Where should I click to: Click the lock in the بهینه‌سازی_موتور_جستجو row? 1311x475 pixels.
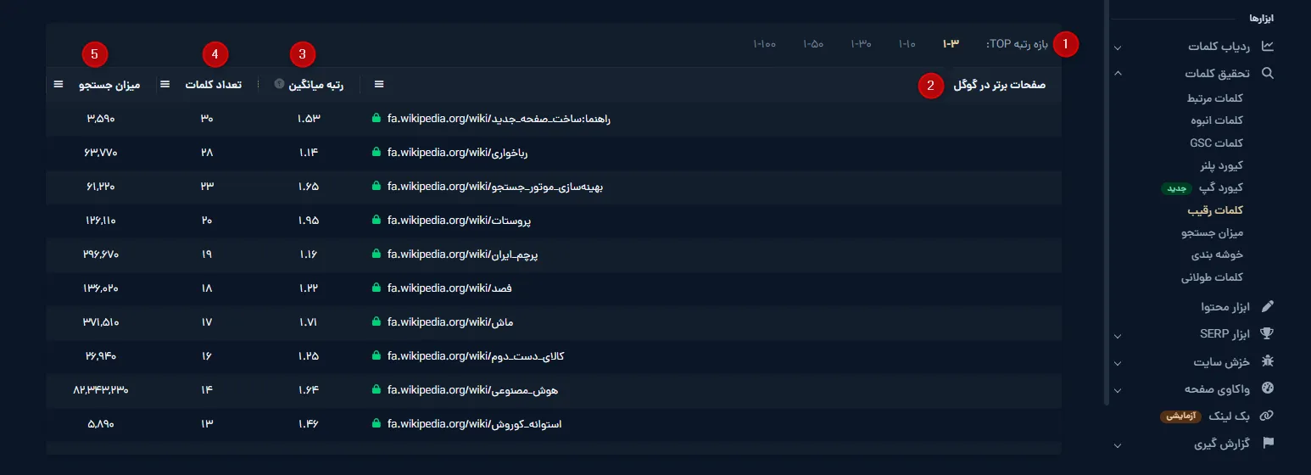(377, 187)
